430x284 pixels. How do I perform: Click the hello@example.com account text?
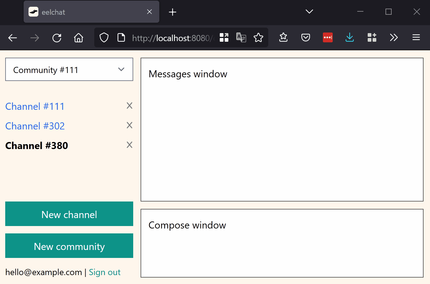point(44,272)
